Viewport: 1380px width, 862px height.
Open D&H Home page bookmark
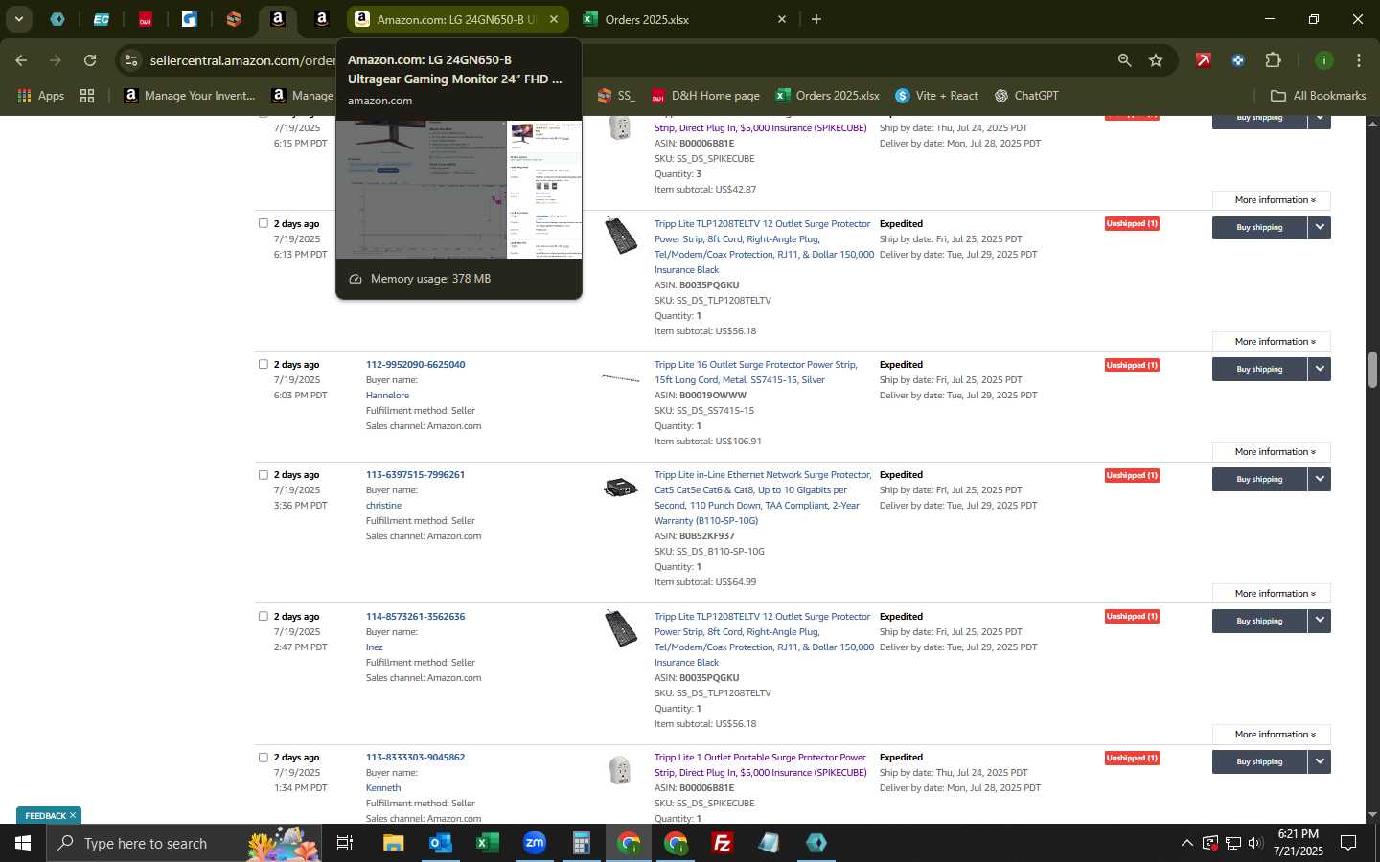pyautogui.click(x=705, y=96)
